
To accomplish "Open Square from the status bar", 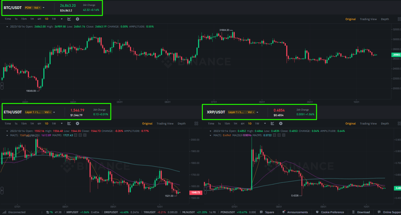I will (267, 212).
